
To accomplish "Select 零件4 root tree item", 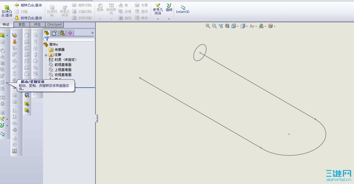I will (51, 45).
